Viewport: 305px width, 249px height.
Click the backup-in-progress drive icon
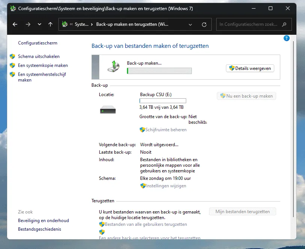114,66
